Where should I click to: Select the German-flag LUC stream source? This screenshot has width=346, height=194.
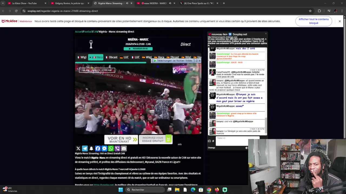click(x=124, y=57)
